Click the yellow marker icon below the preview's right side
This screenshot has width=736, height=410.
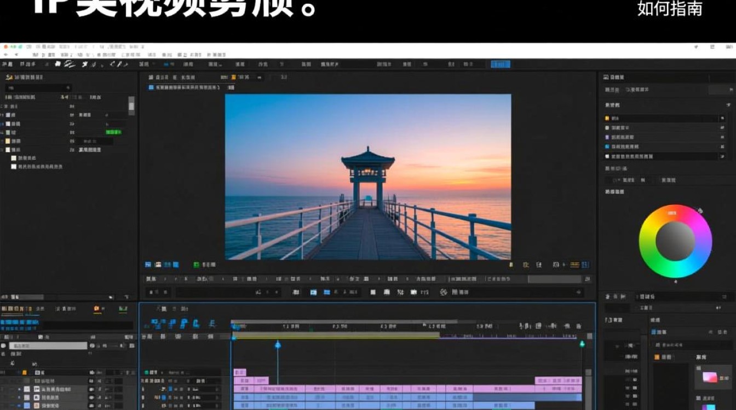tap(511, 265)
